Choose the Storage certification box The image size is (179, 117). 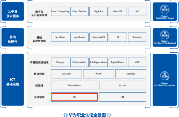(60, 62)
